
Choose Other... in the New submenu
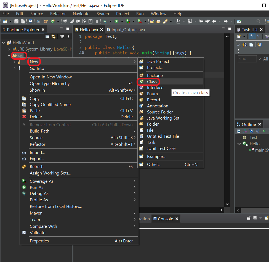(171, 164)
